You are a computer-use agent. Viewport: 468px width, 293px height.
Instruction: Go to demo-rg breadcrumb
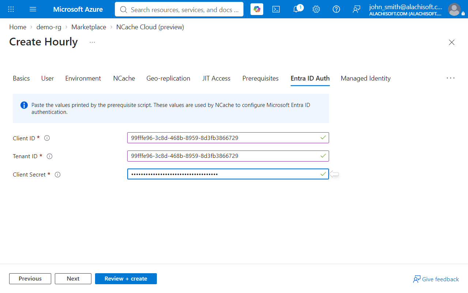tap(49, 27)
